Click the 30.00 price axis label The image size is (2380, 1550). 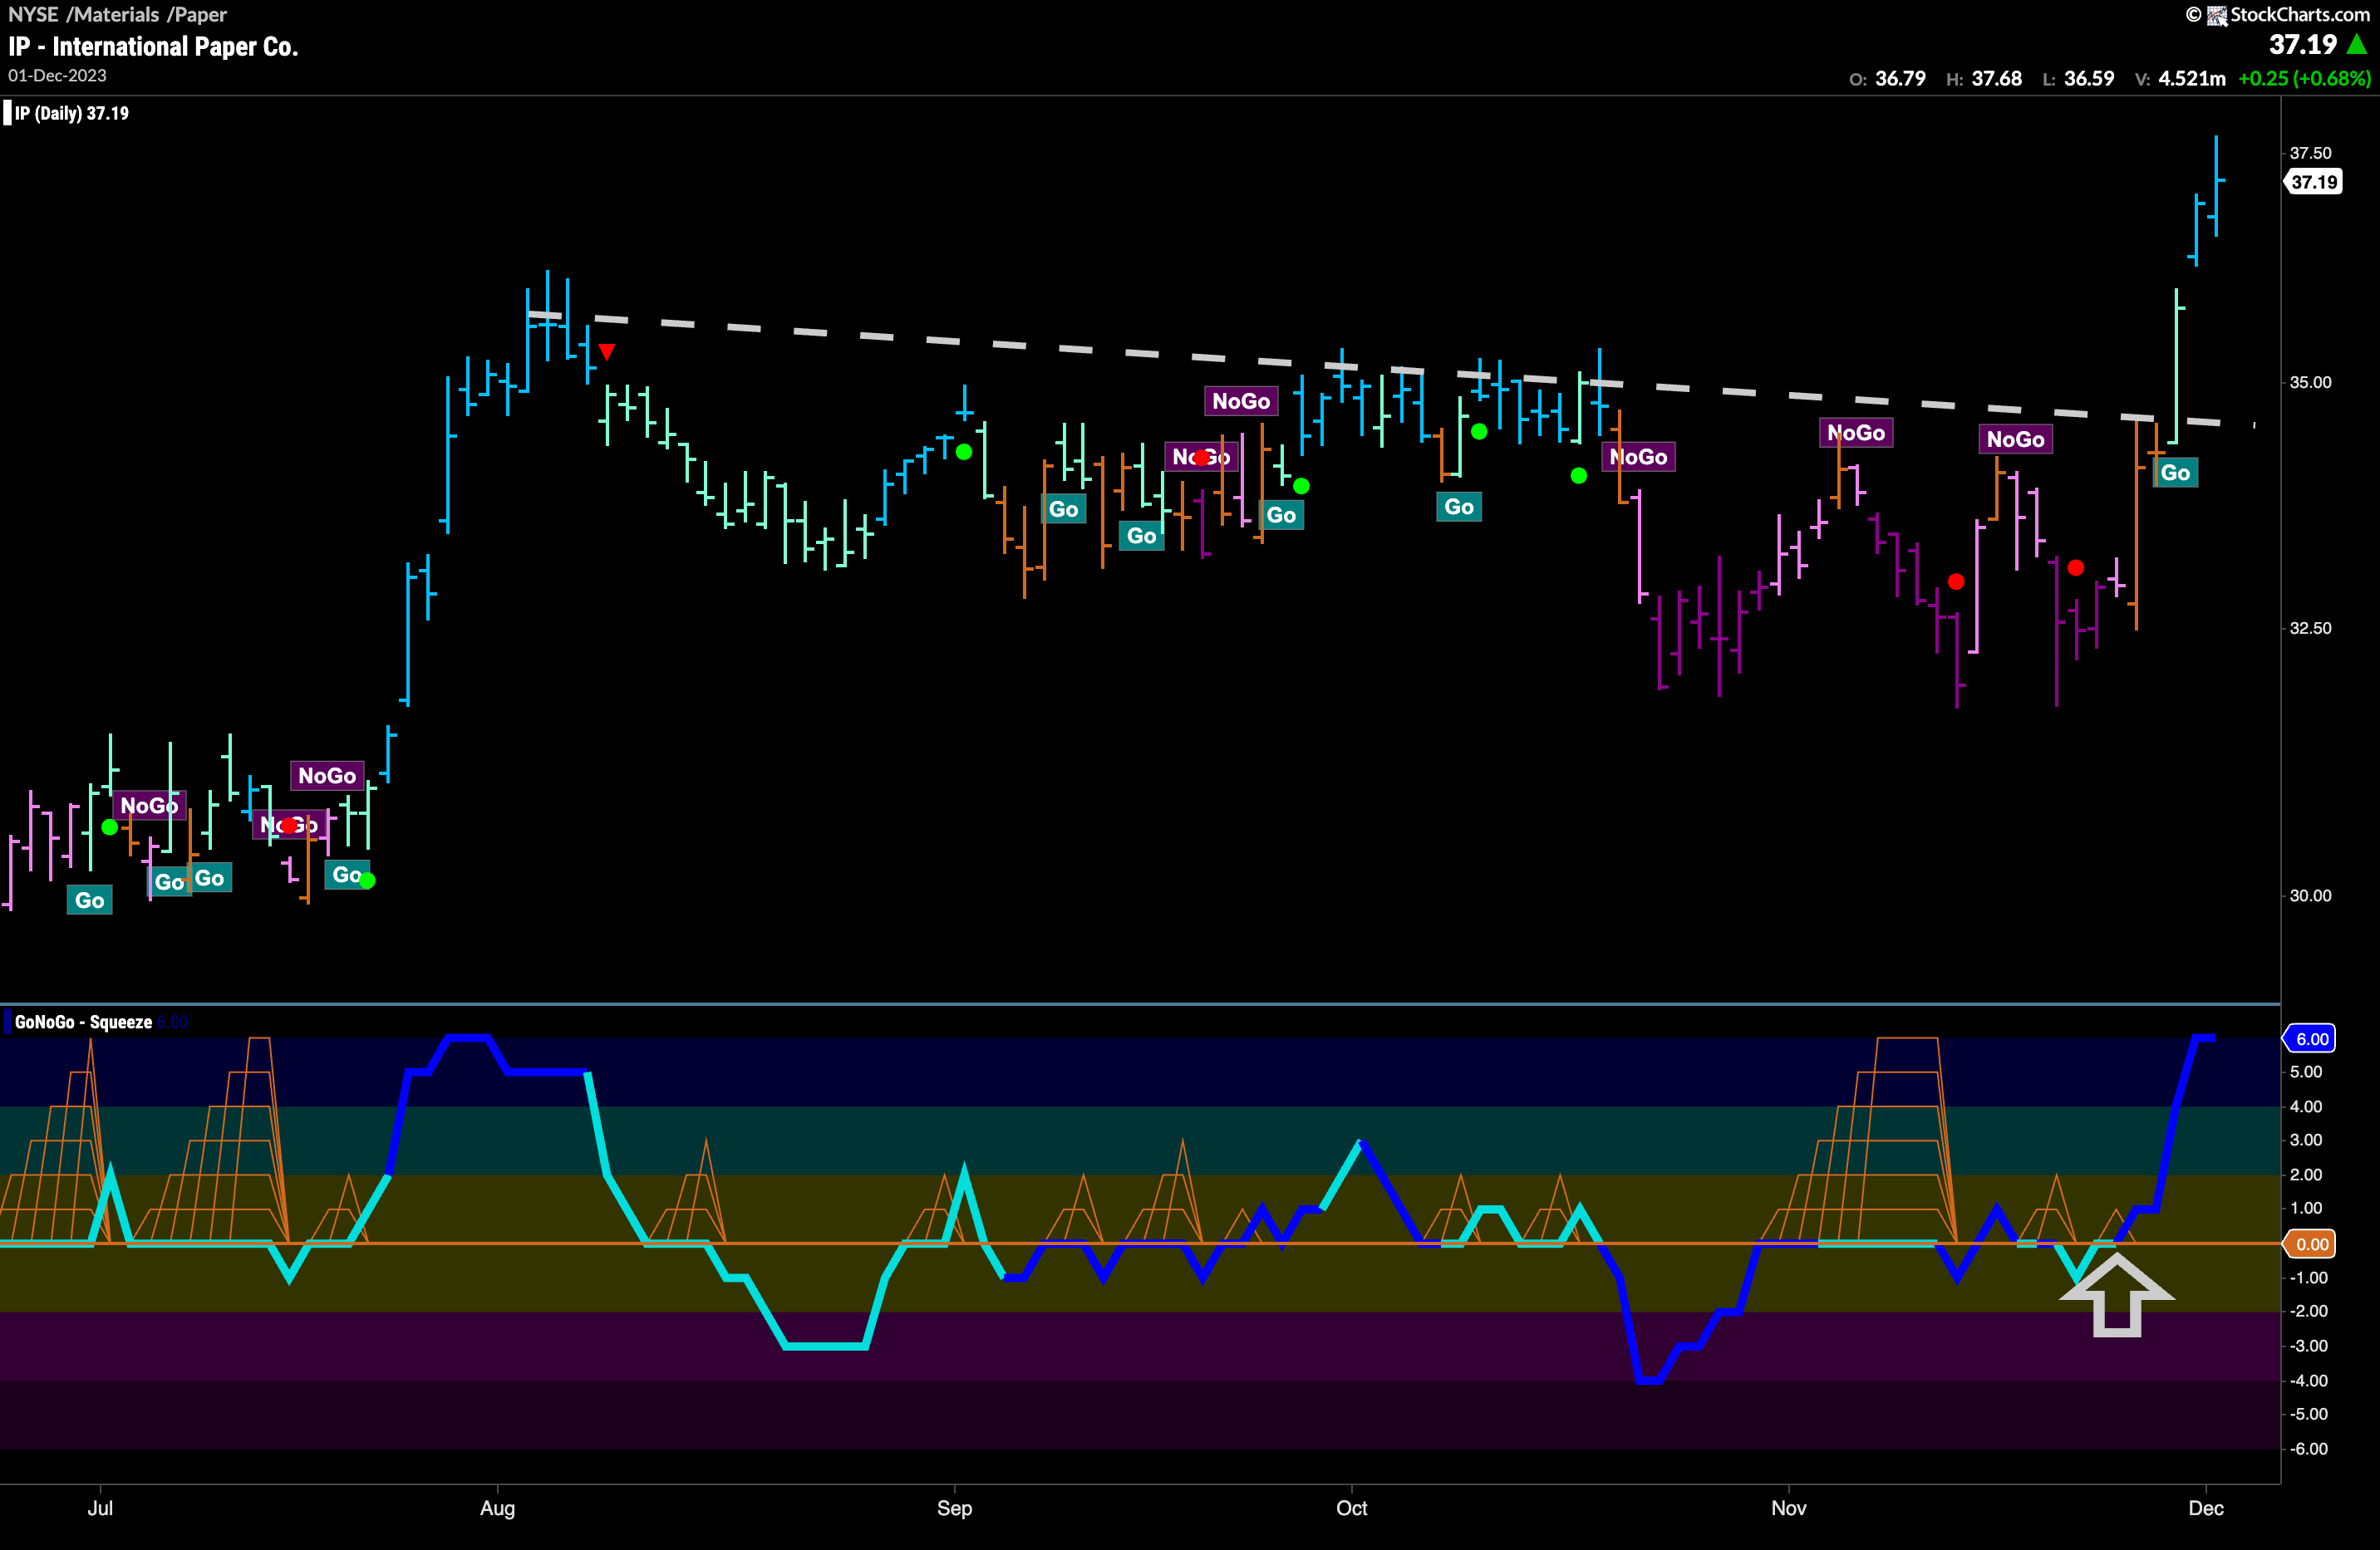(x=2310, y=895)
